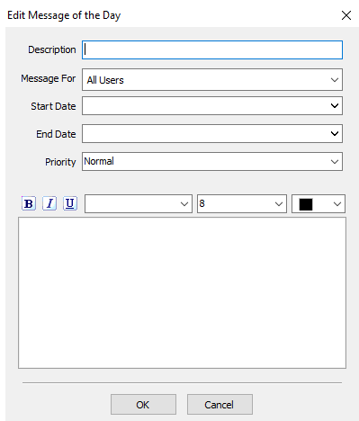Toggle Underline formatting button
The width and height of the screenshot is (359, 421).
pos(70,203)
